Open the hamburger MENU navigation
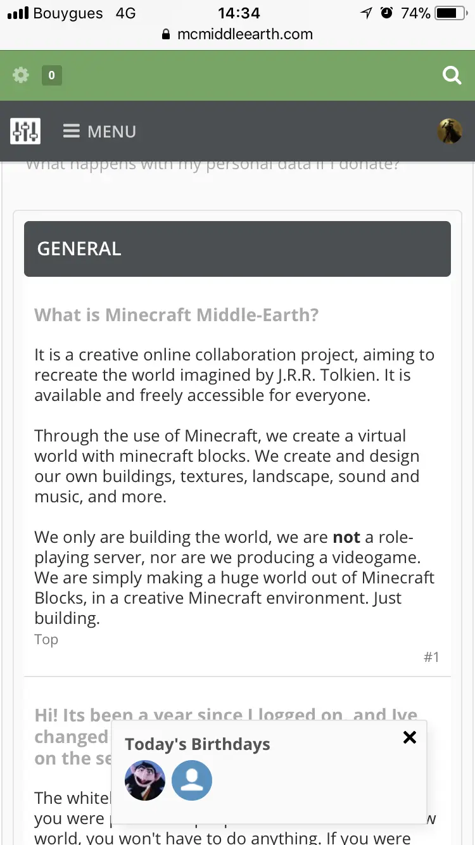The height and width of the screenshot is (845, 475). [x=99, y=131]
